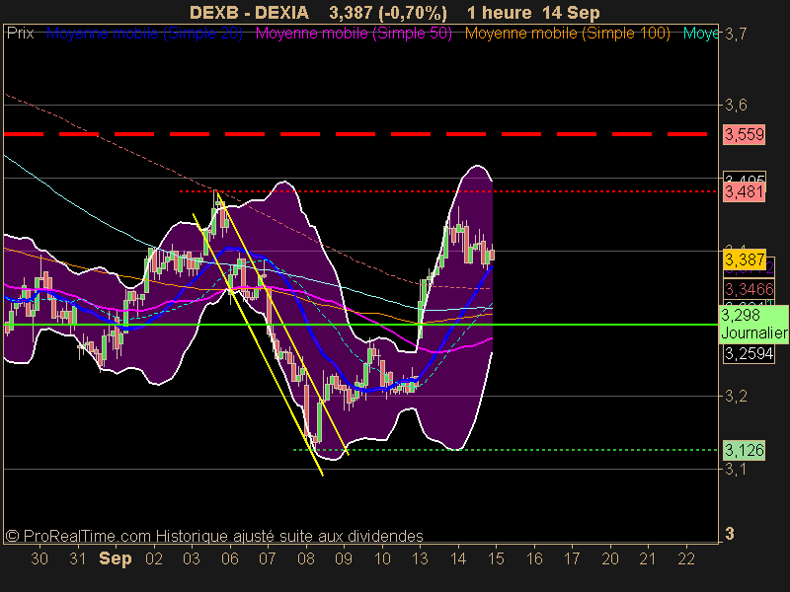
Task: Click the 3,2594 price label
Action: pyautogui.click(x=749, y=354)
